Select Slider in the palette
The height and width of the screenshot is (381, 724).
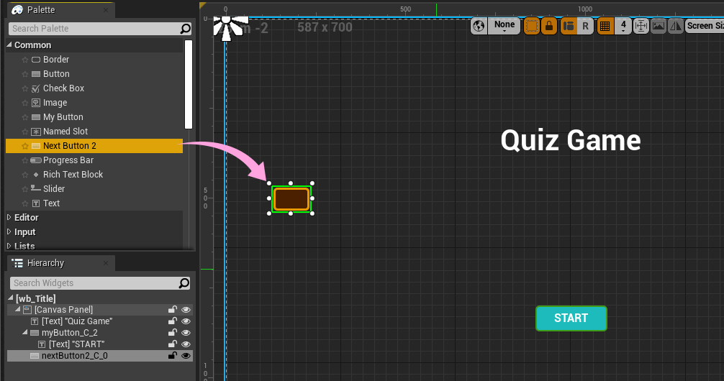coord(94,188)
